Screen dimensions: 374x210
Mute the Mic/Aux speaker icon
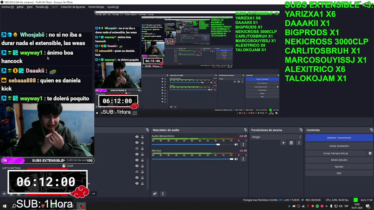(236, 159)
